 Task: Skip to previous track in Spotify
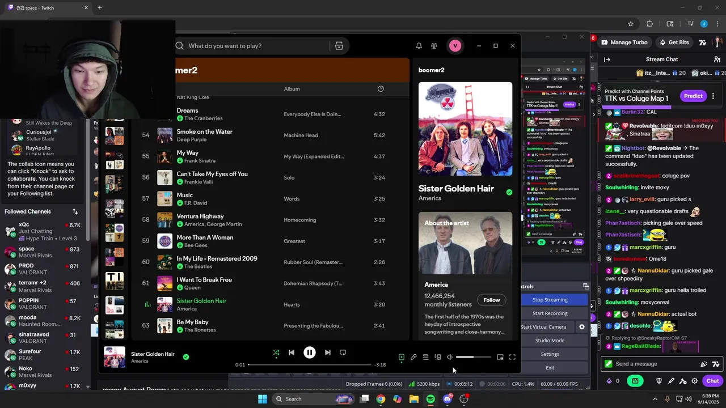(292, 352)
